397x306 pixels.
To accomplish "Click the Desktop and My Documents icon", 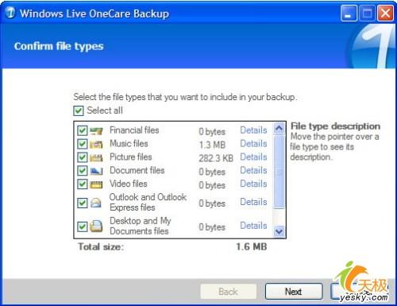I will (96, 227).
